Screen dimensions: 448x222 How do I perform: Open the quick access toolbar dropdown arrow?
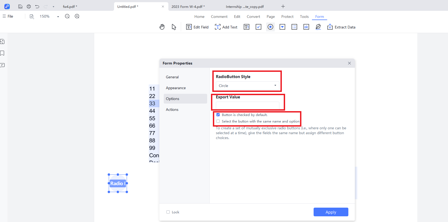[x=53, y=7]
